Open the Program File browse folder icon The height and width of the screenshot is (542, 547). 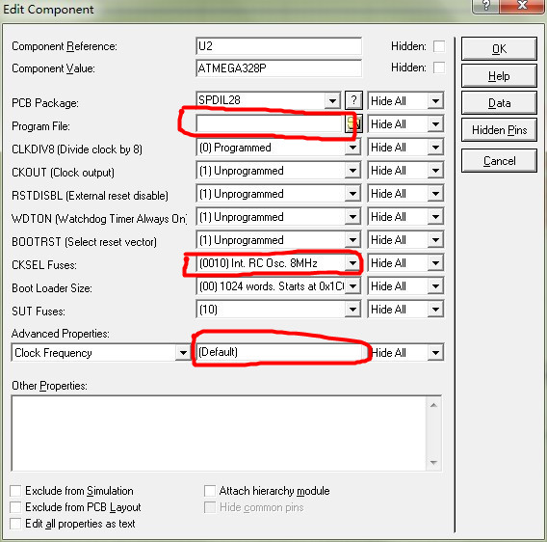pyautogui.click(x=353, y=123)
